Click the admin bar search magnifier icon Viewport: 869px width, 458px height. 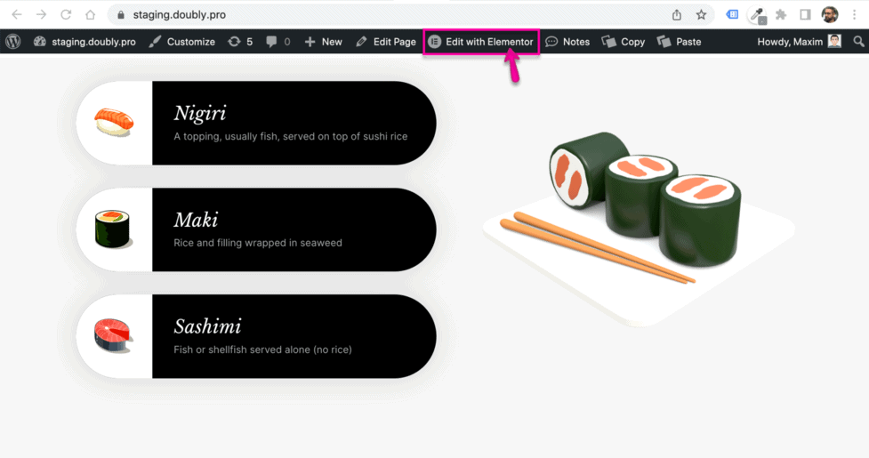858,42
